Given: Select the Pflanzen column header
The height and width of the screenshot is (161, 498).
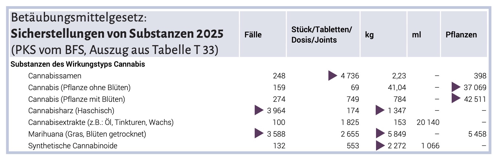Looking at the screenshot, I should 461,35.
